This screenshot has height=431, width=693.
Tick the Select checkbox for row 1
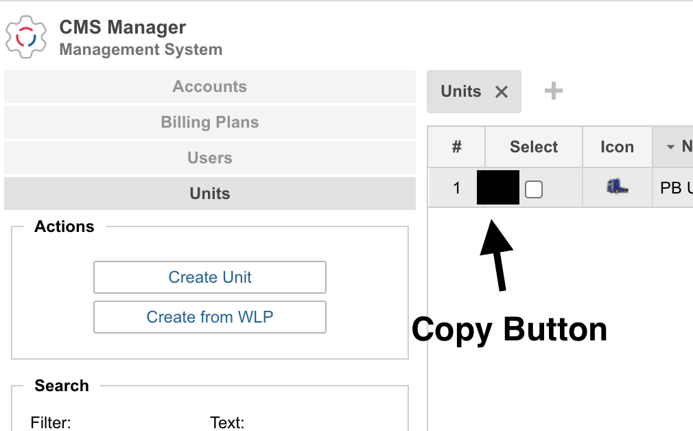click(x=534, y=189)
